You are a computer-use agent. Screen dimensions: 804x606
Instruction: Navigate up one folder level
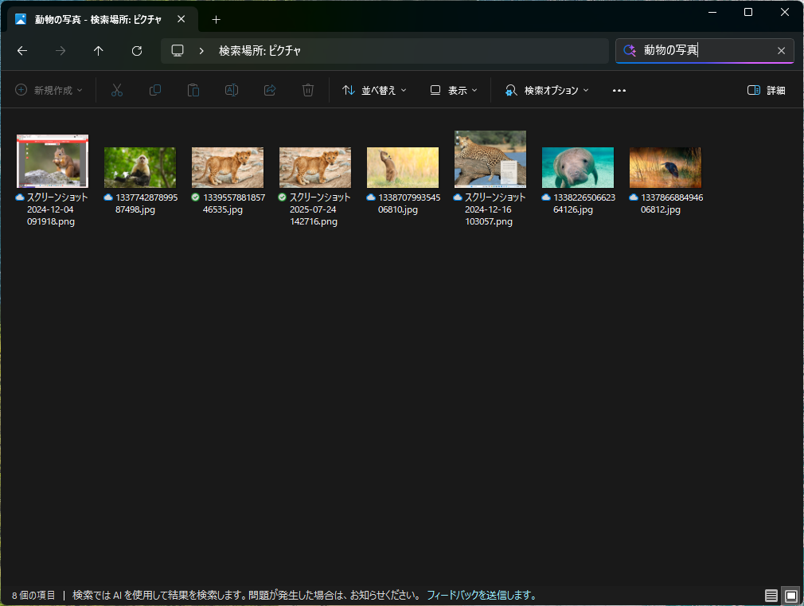pos(98,50)
